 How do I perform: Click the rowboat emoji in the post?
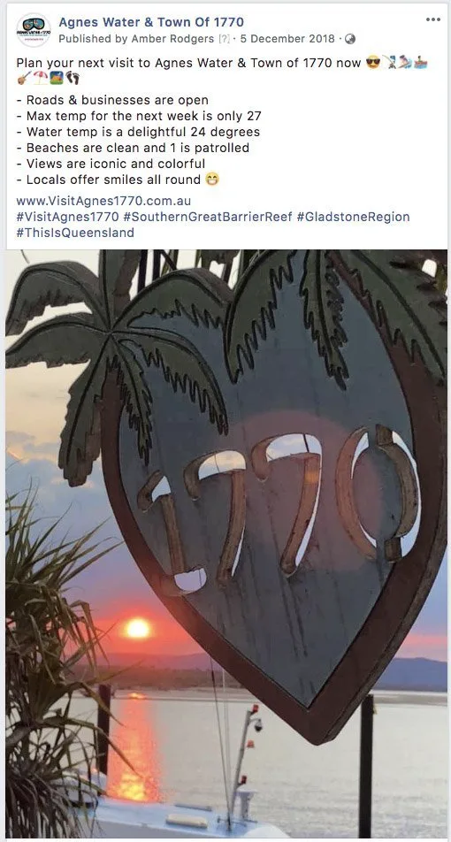(x=421, y=63)
